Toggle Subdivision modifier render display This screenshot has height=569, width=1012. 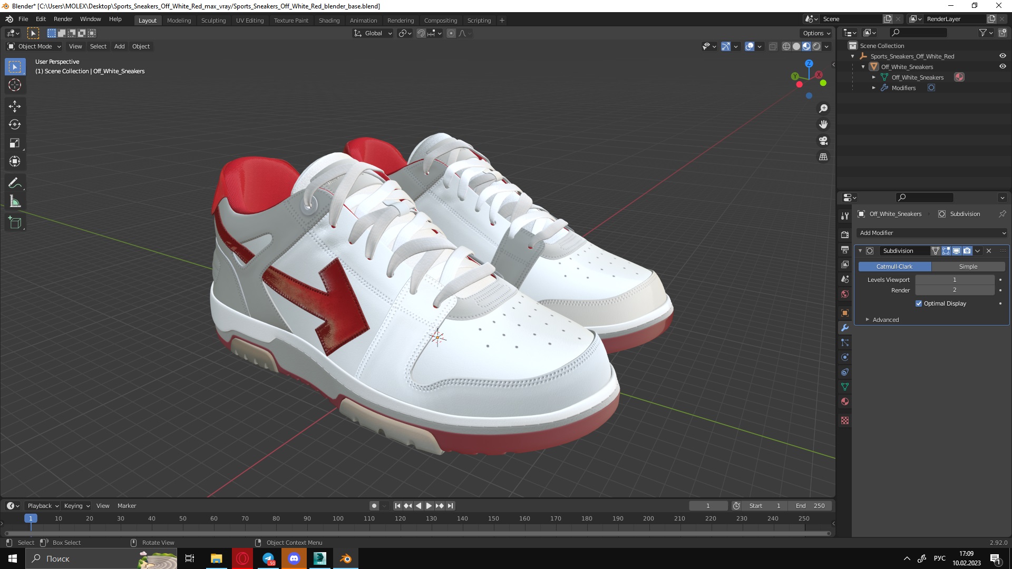tap(967, 251)
